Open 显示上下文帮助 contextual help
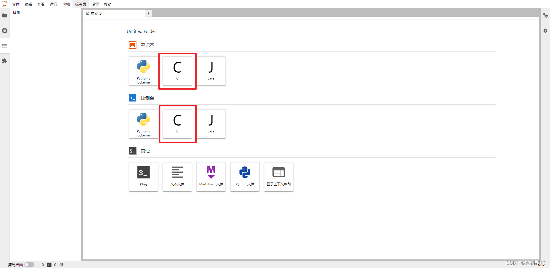 (x=279, y=177)
